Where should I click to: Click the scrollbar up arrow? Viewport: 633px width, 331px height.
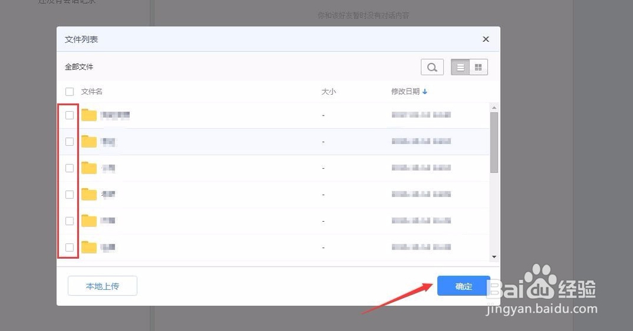[x=494, y=108]
